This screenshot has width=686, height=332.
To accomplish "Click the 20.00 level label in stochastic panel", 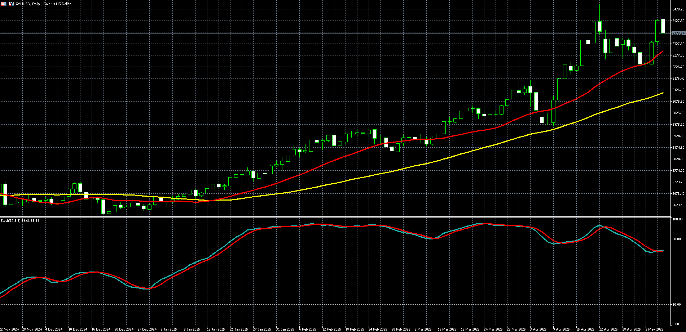I will [x=677, y=305].
